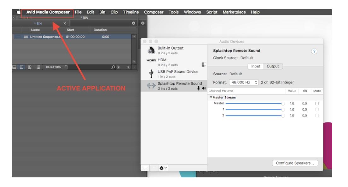The image size is (348, 187).
Task: Click the sequence icon beside Untitled Sequence
Action: tap(26, 37)
